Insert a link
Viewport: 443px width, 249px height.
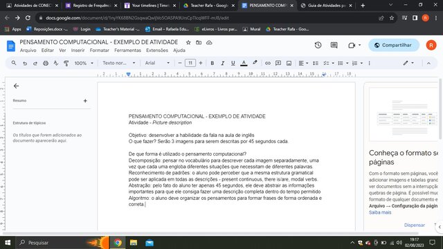[268, 63]
